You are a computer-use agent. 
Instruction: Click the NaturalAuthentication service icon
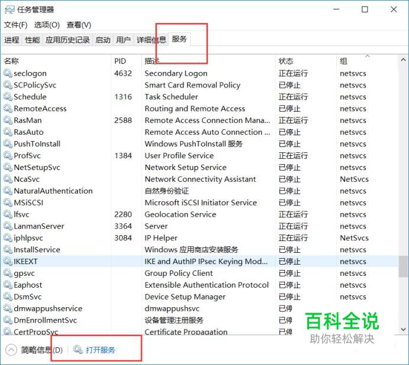pyautogui.click(x=8, y=191)
